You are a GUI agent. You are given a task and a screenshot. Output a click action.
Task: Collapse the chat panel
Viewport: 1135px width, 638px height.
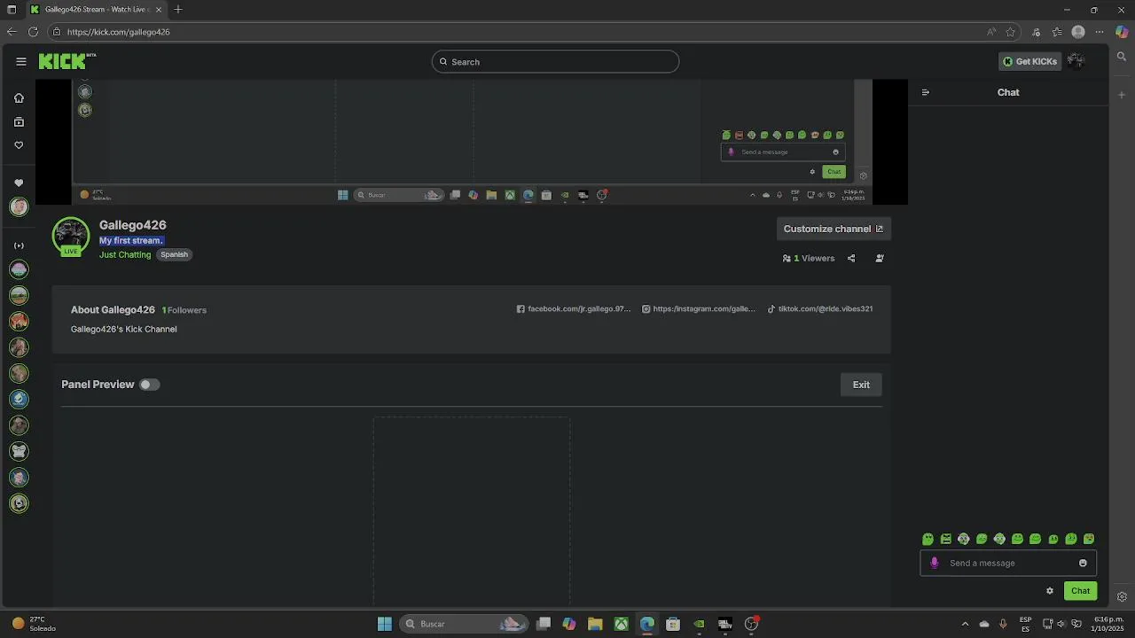926,92
